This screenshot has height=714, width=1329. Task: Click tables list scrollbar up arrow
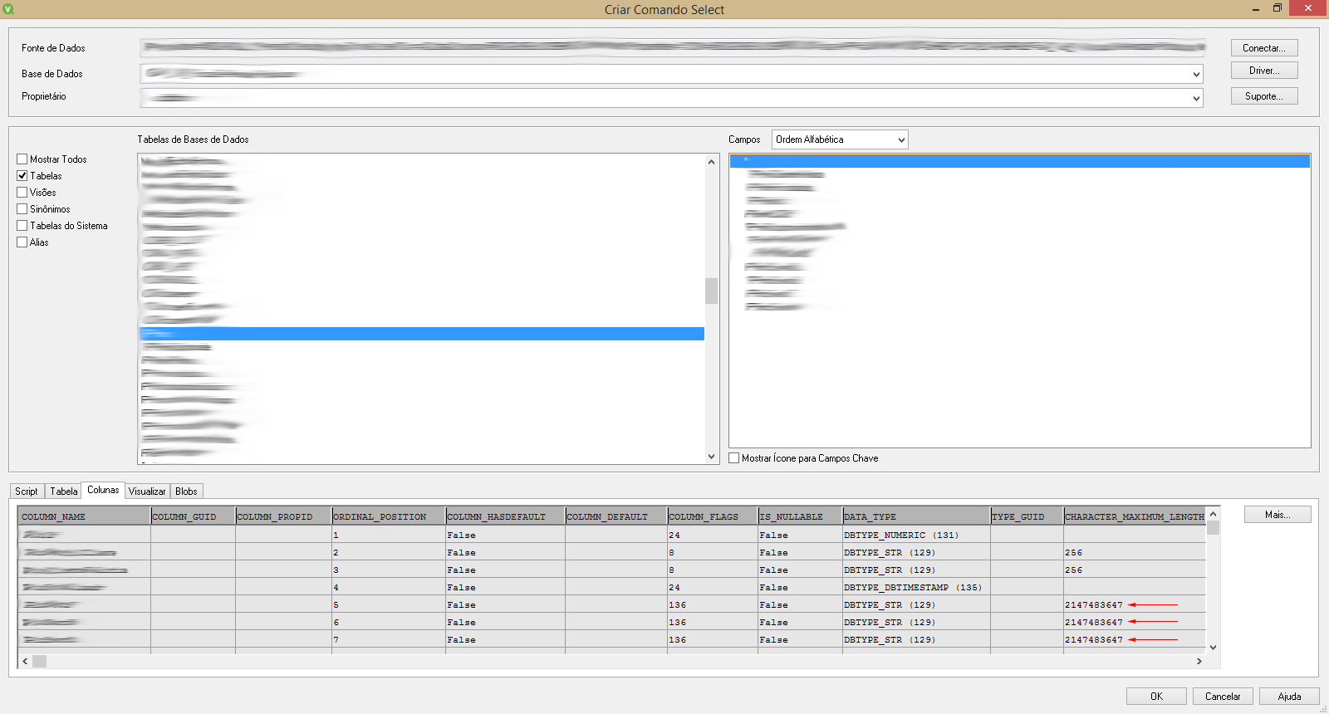coord(711,162)
